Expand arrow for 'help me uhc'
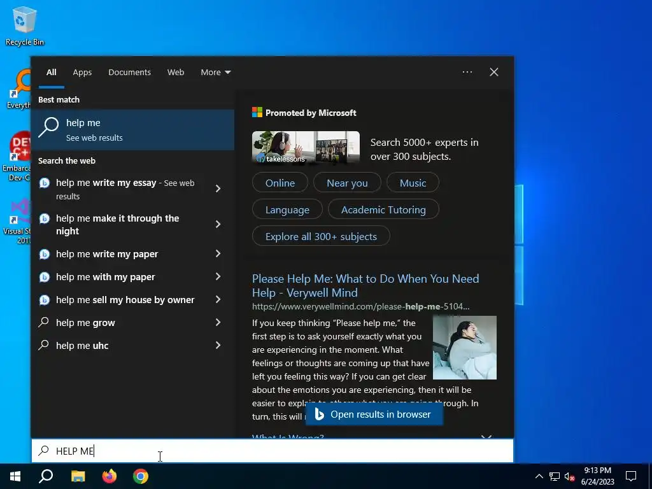 tap(218, 345)
